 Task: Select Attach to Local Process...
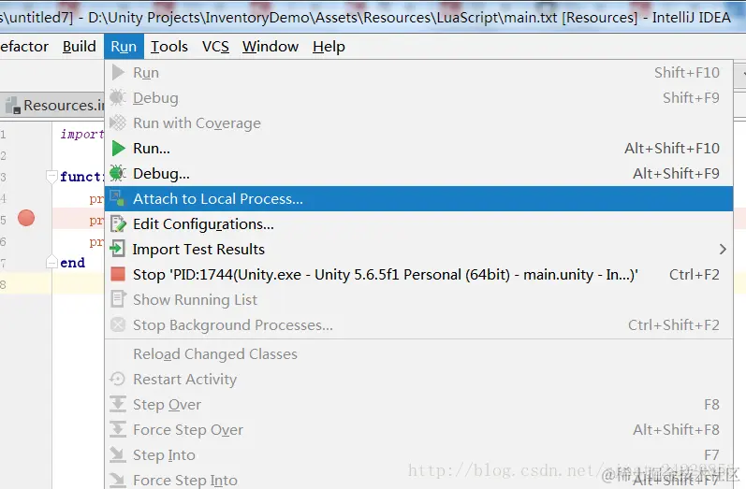418,198
